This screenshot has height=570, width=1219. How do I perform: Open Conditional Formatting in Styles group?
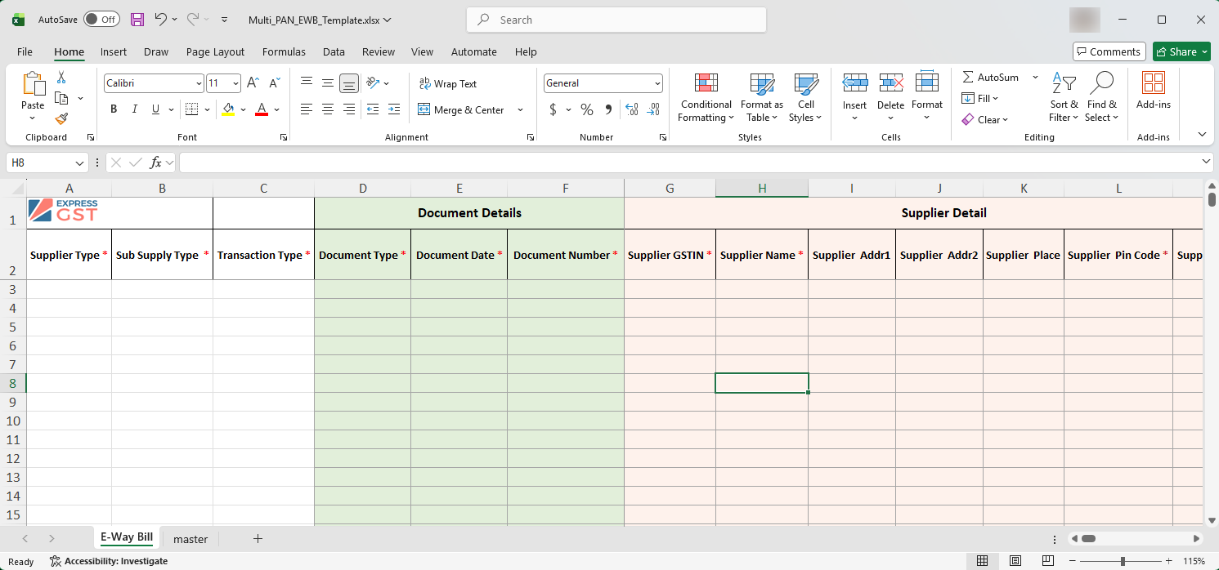pyautogui.click(x=706, y=98)
